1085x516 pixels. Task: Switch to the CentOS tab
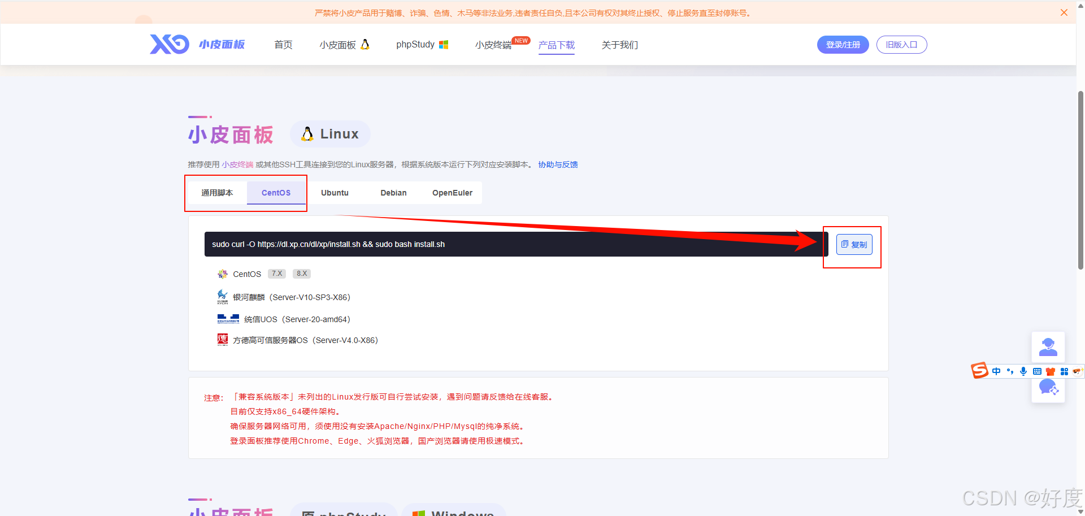tap(276, 193)
